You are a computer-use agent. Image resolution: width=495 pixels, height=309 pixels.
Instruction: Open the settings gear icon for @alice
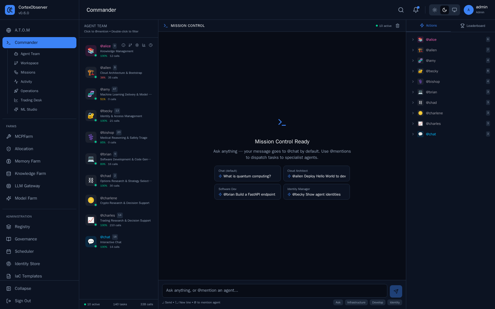click(x=137, y=45)
